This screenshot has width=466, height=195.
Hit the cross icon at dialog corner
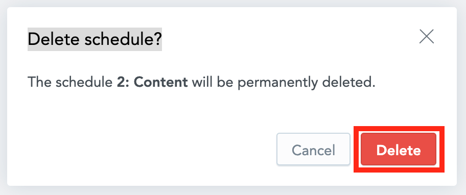tap(427, 37)
